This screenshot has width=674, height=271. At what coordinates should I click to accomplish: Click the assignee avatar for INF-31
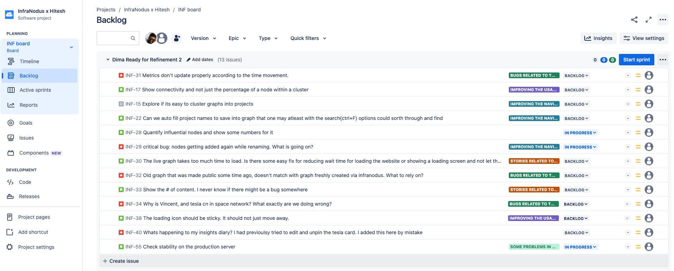point(649,75)
